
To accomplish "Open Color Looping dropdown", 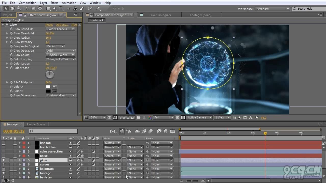I will [x=61, y=59].
